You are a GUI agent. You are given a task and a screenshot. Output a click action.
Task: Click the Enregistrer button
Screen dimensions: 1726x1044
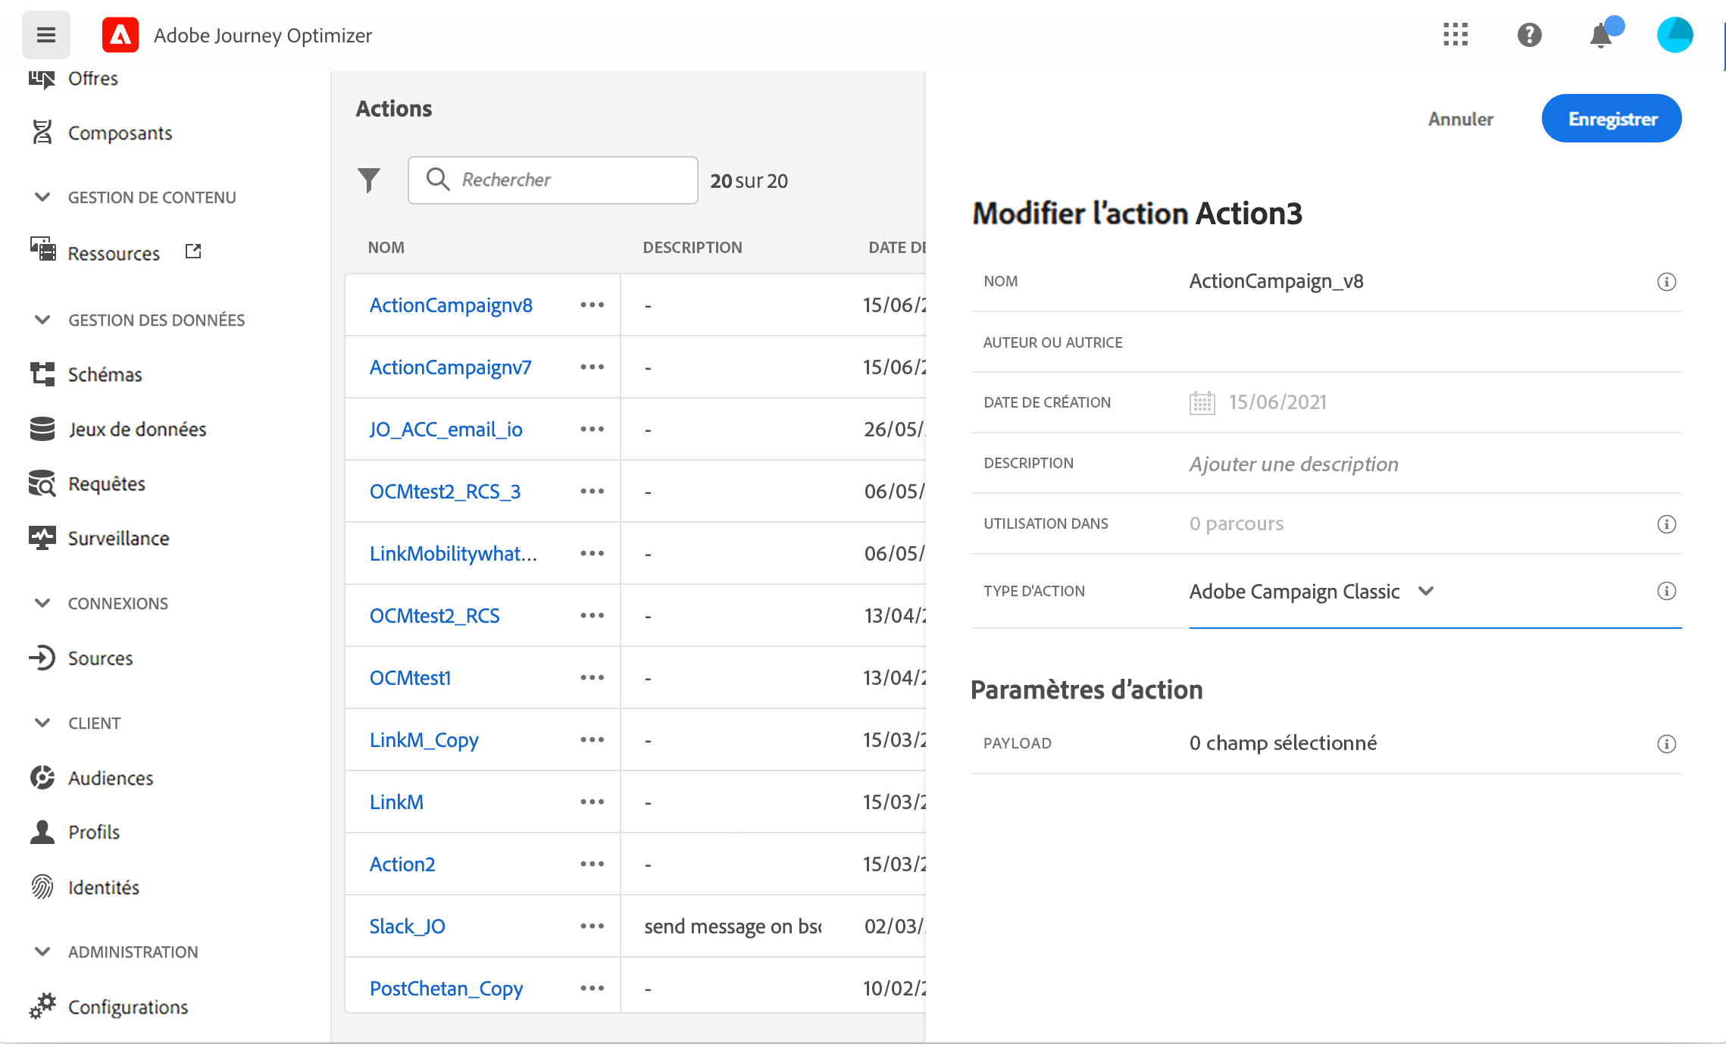1612,119
